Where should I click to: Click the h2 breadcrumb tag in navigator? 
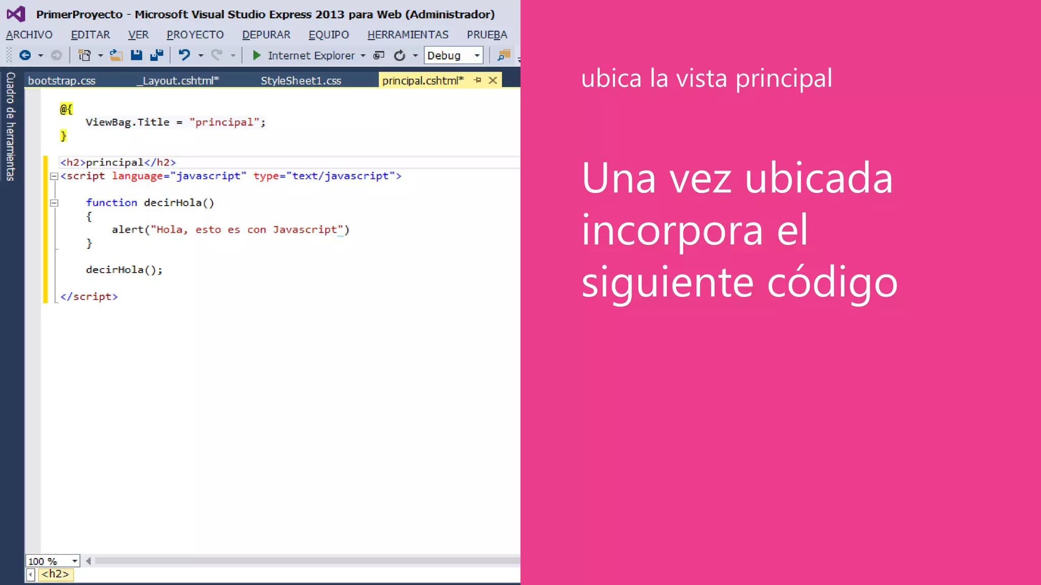click(55, 574)
